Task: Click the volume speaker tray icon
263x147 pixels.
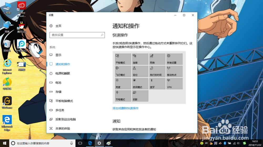Action: pos(239,143)
